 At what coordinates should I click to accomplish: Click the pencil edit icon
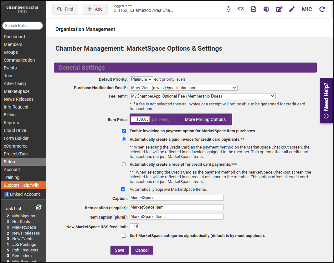pyautogui.click(x=292, y=9)
